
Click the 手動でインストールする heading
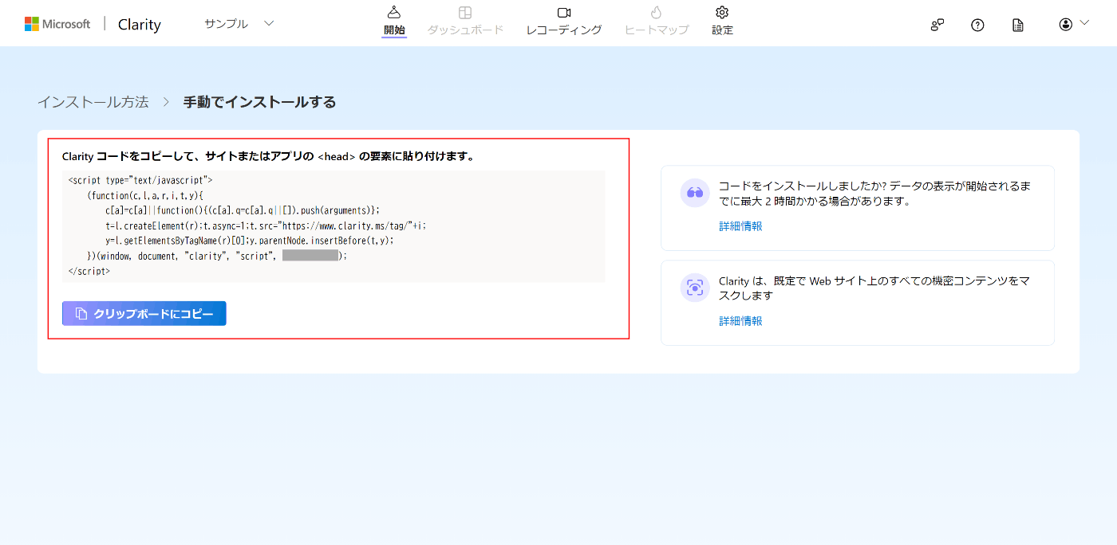click(259, 102)
